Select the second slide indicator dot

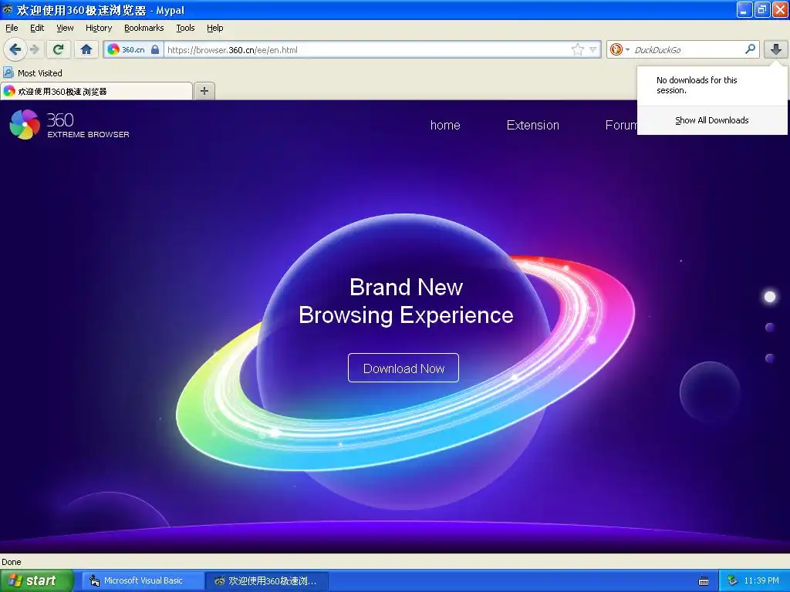pos(770,327)
